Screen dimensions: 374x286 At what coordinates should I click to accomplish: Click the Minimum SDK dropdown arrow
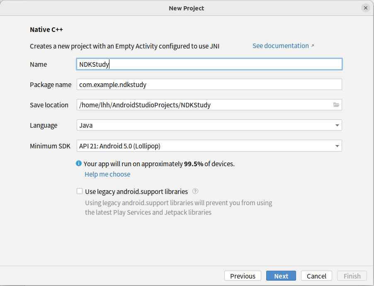pos(338,146)
